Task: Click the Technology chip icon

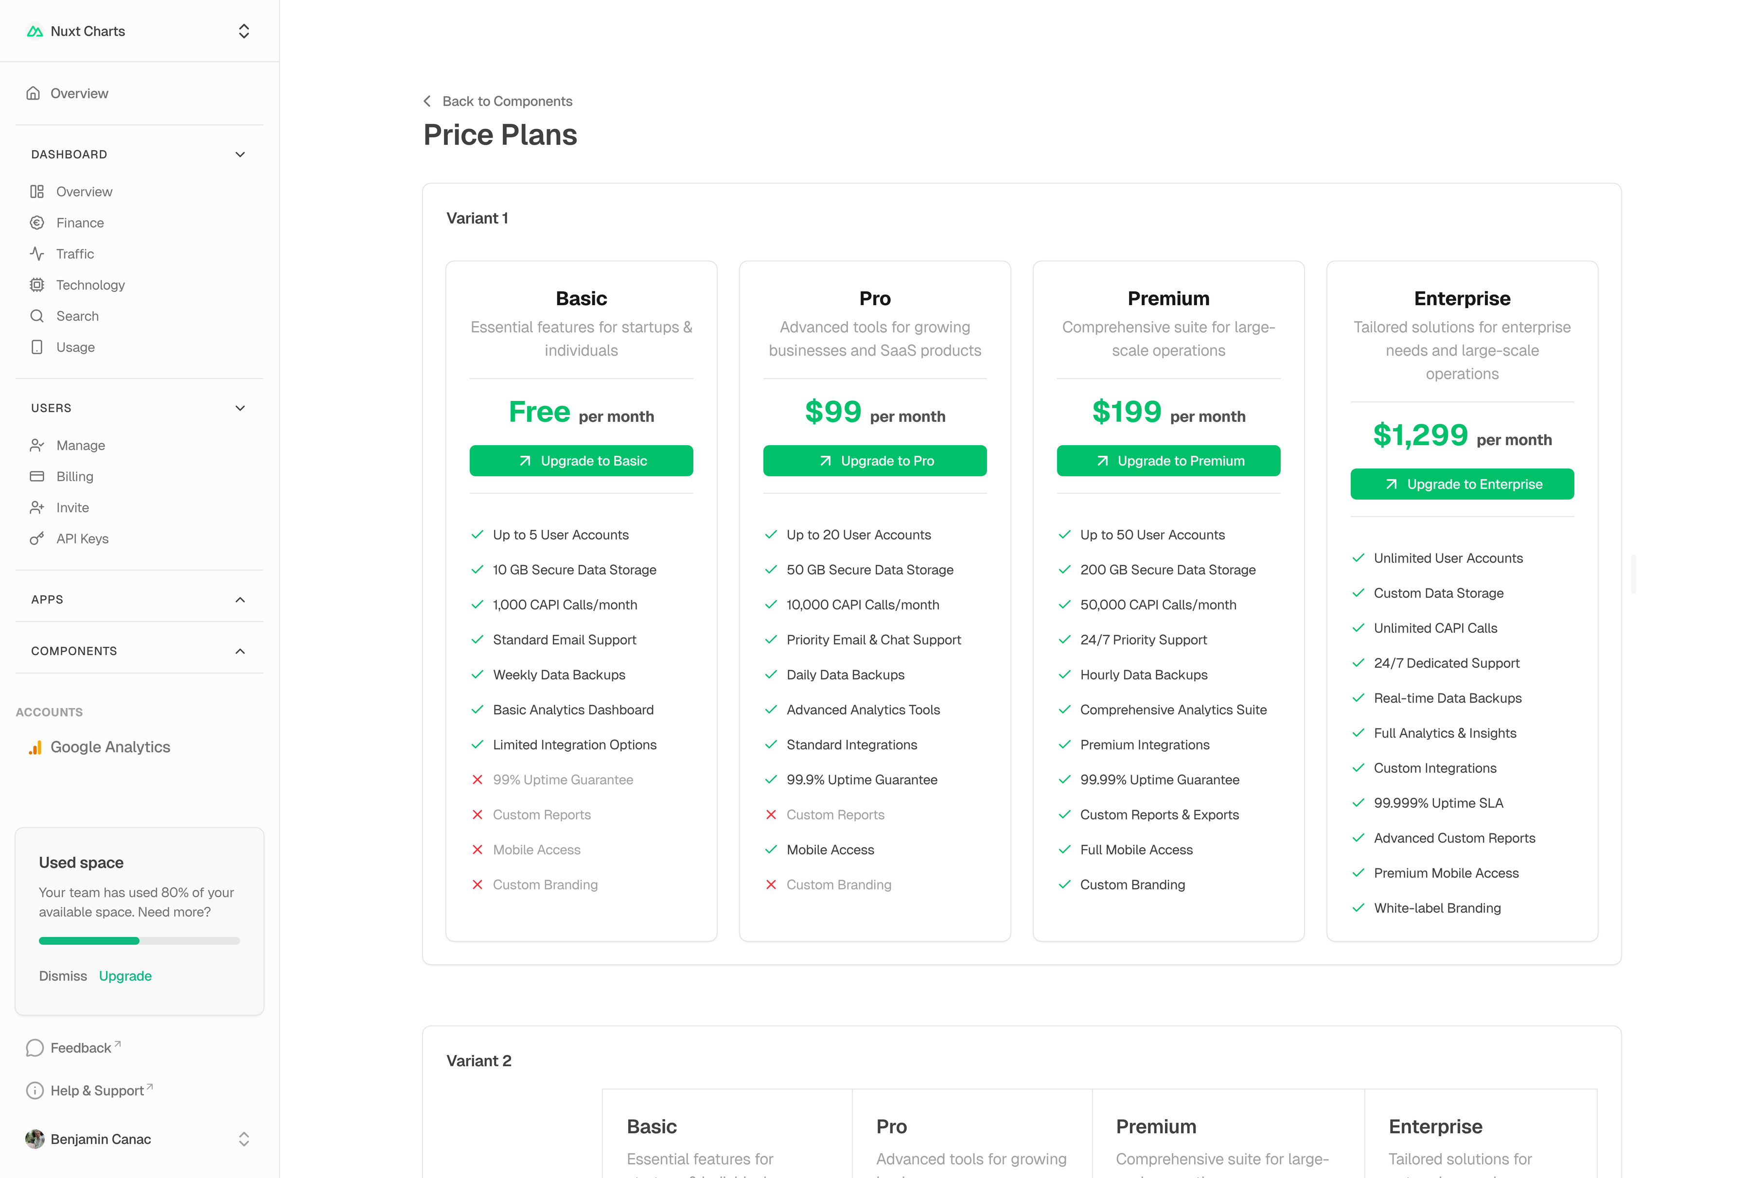Action: [x=37, y=285]
